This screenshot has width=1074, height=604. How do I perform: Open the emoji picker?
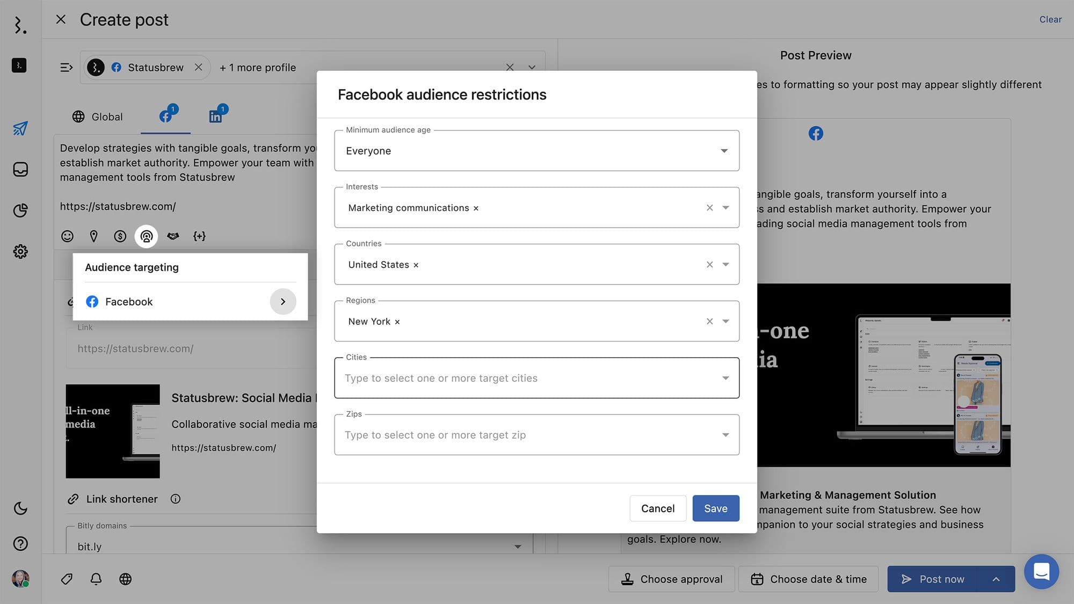pos(67,236)
